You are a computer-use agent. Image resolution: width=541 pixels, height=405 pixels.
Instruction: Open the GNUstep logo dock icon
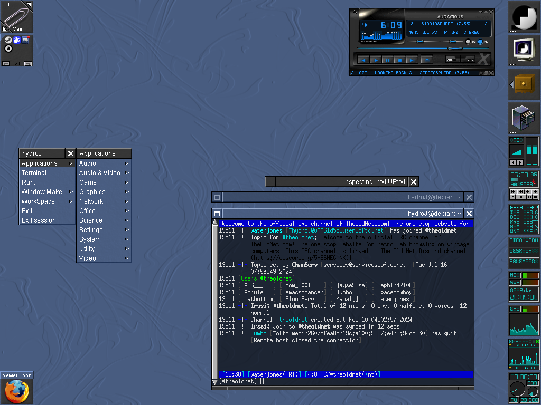tap(524, 16)
